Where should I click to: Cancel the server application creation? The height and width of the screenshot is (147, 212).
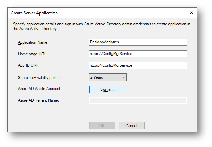pos(132,126)
